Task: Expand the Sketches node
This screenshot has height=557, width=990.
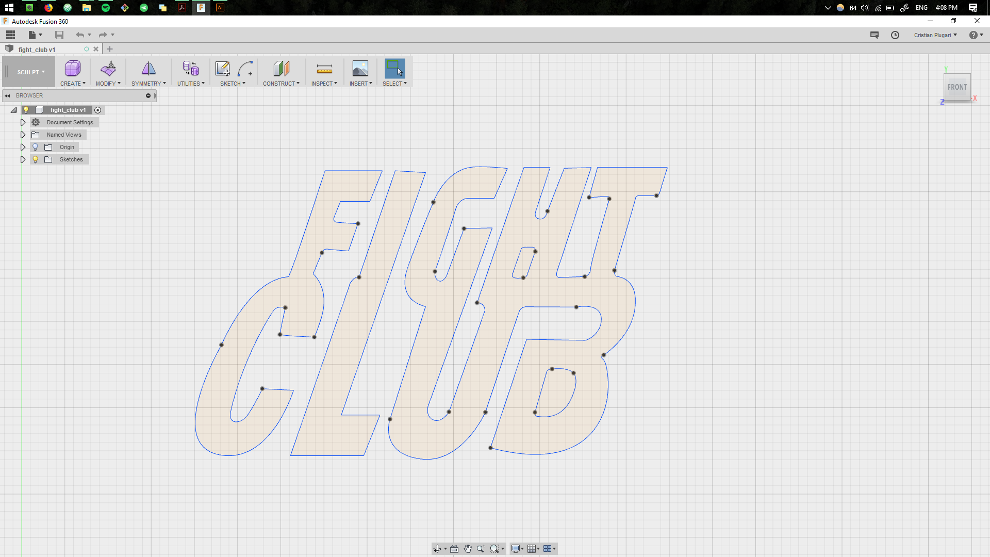Action: click(x=23, y=159)
